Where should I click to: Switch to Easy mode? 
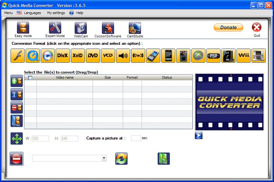23,28
